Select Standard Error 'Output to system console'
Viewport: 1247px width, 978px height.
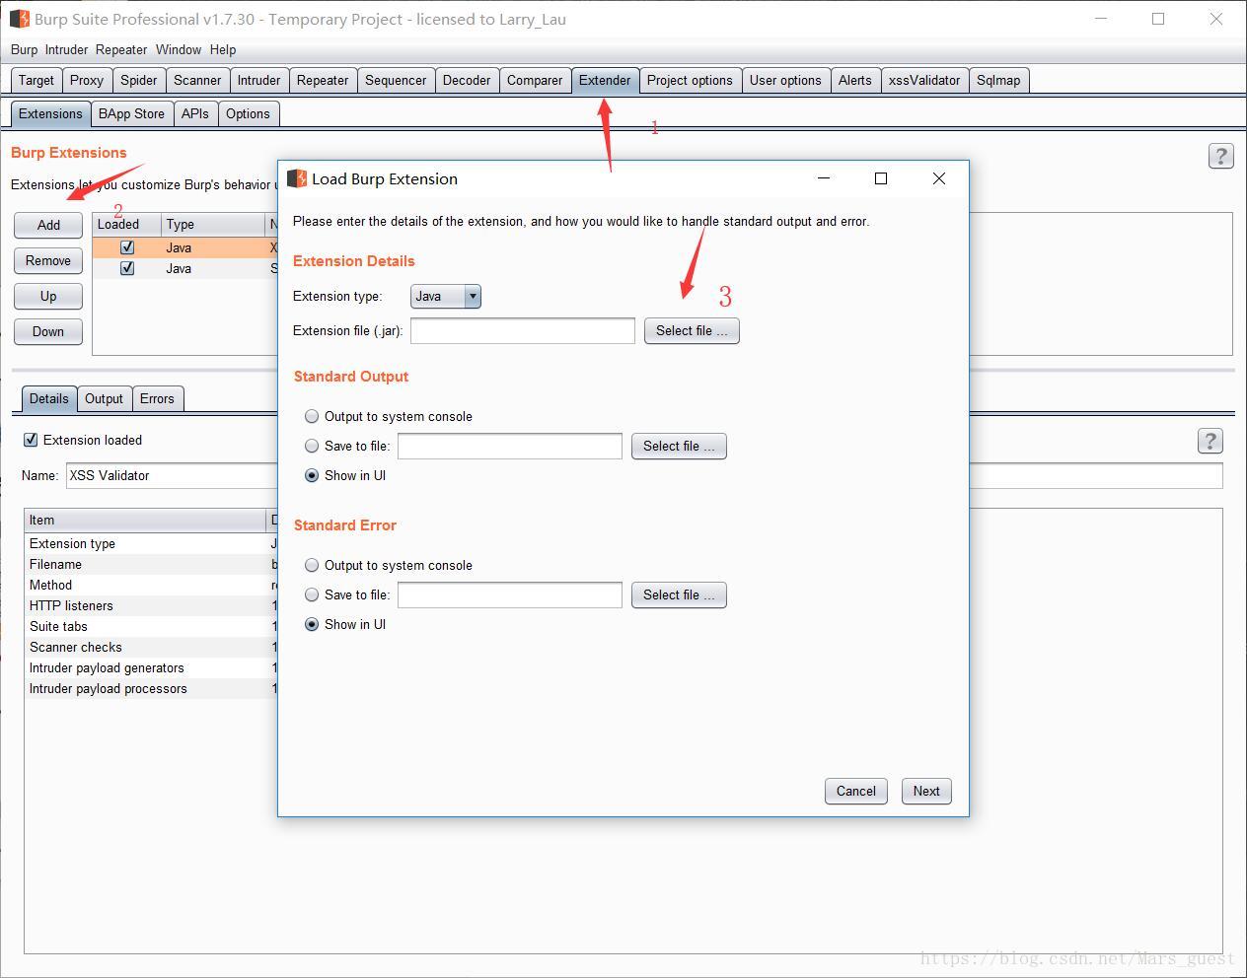click(x=312, y=565)
